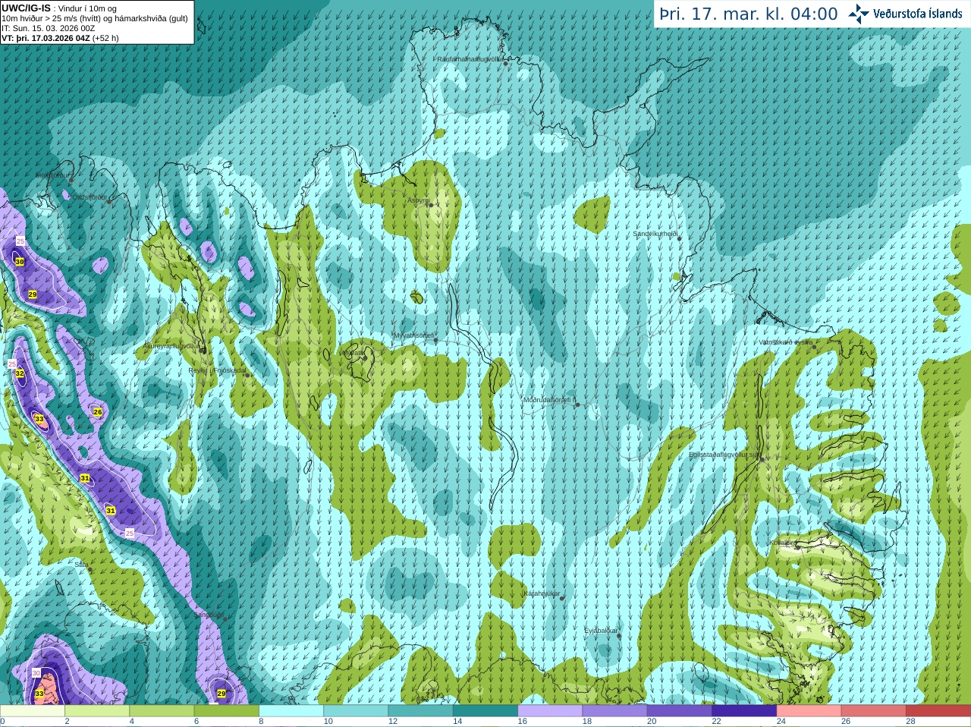Image resolution: width=971 pixels, height=727 pixels.
Task: Select the Raufarhafnarflugvöllur station label
Action: tap(470, 58)
